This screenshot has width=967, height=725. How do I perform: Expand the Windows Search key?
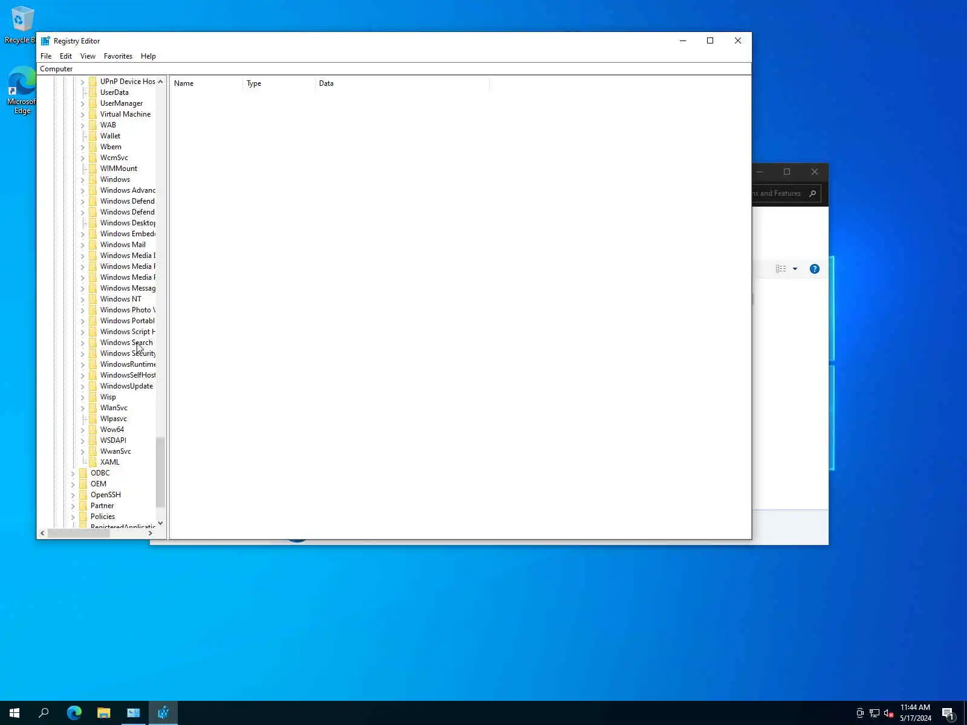[83, 343]
